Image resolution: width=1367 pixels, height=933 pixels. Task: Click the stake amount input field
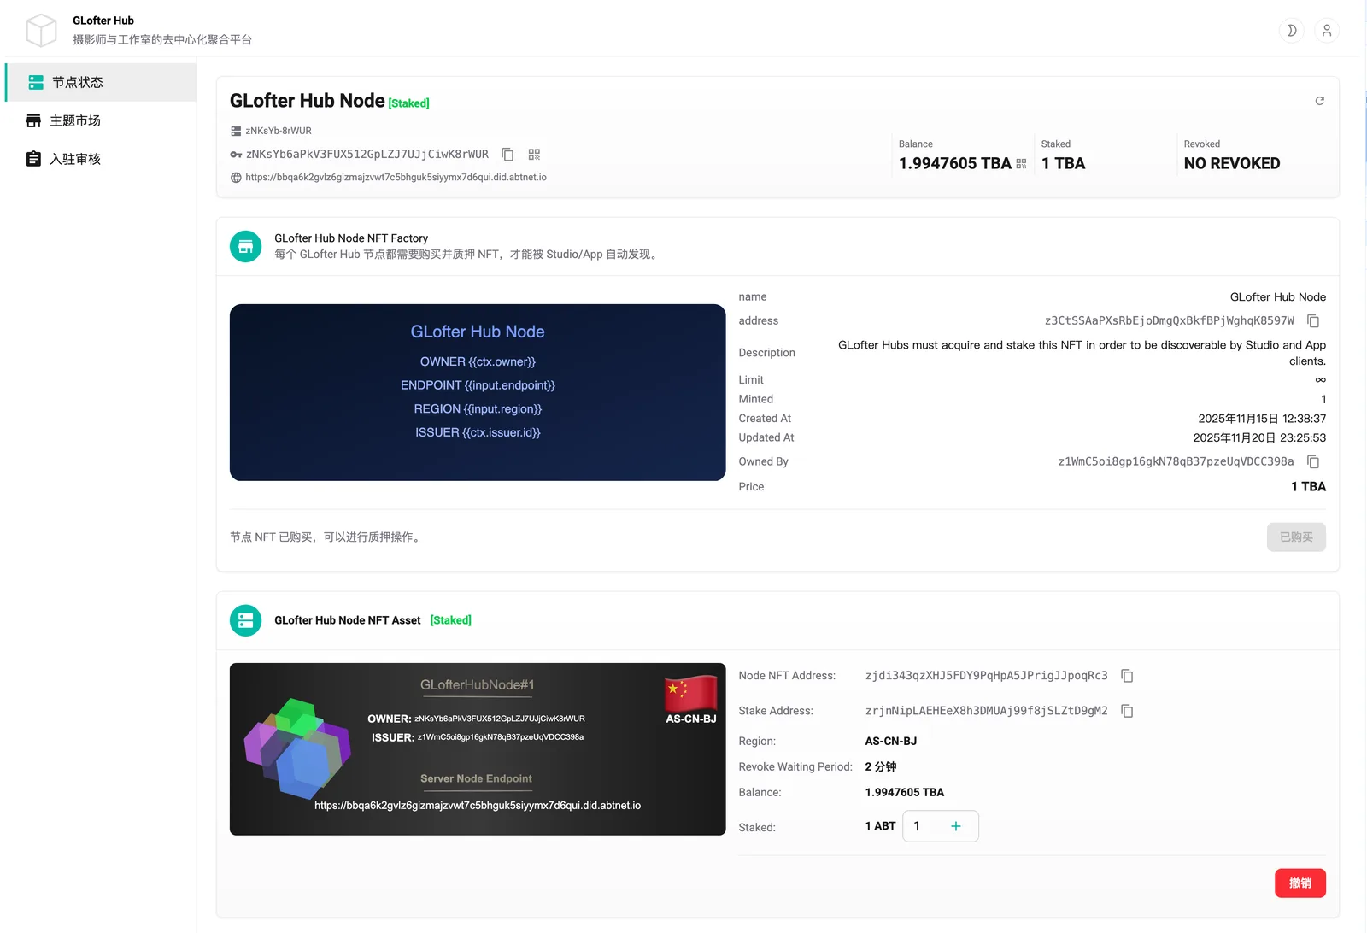pyautogui.click(x=925, y=826)
